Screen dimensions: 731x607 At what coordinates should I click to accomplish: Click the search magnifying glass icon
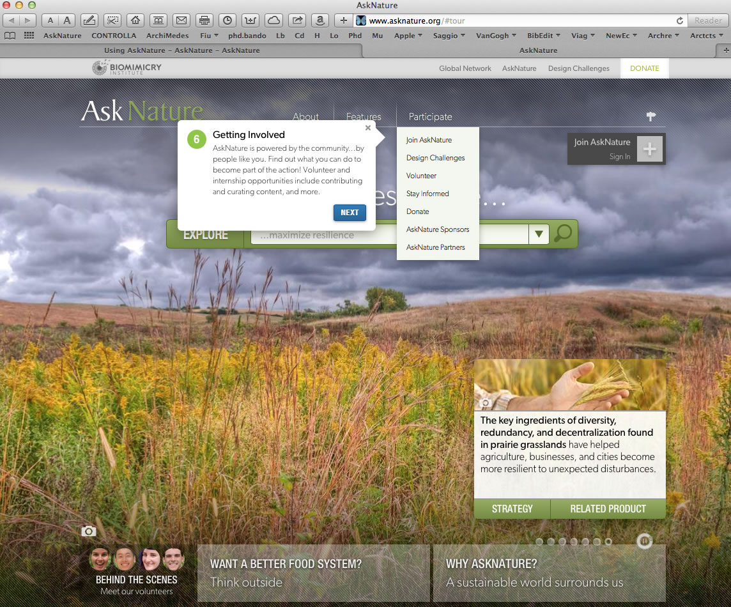click(x=563, y=234)
